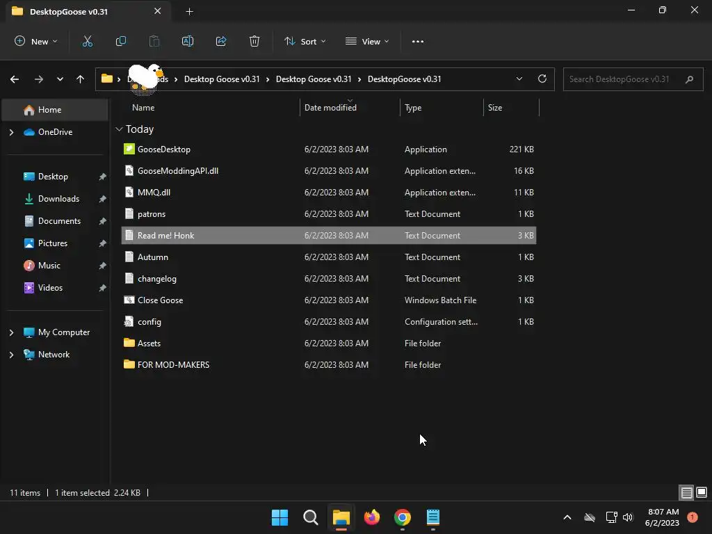The height and width of the screenshot is (534, 712).
Task: Expand OneDrive in the sidebar
Action: point(11,132)
